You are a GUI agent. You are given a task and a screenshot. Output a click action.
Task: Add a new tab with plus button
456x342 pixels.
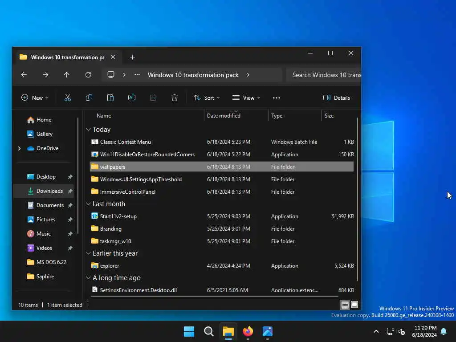(132, 57)
